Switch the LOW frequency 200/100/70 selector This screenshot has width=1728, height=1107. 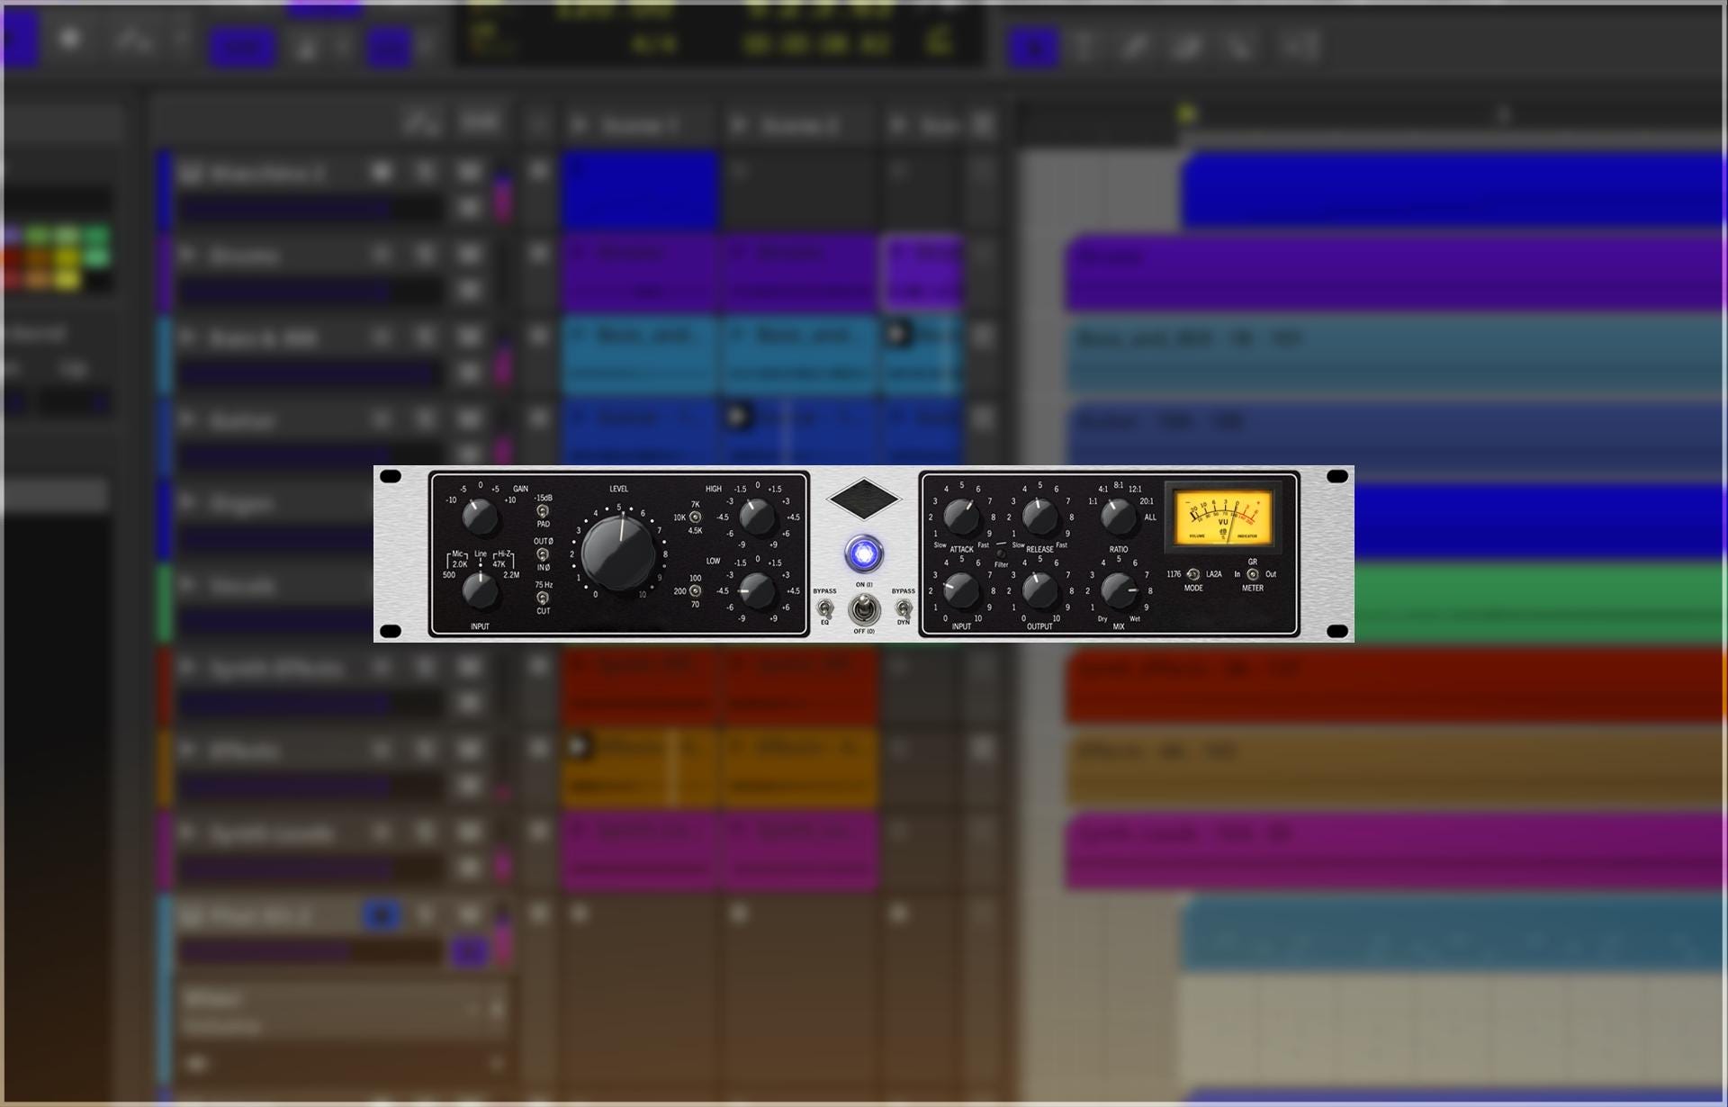[x=695, y=591]
